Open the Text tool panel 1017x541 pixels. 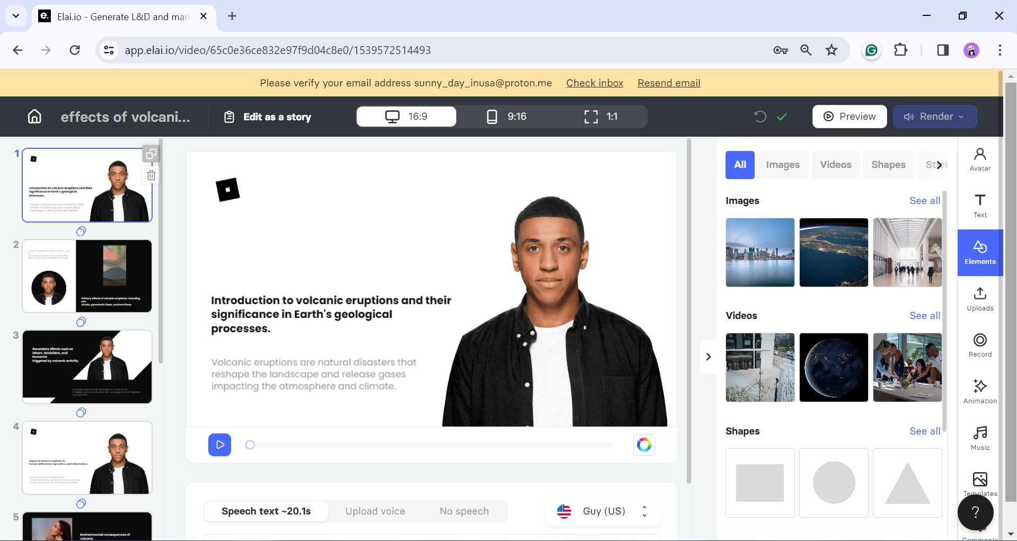tap(980, 206)
